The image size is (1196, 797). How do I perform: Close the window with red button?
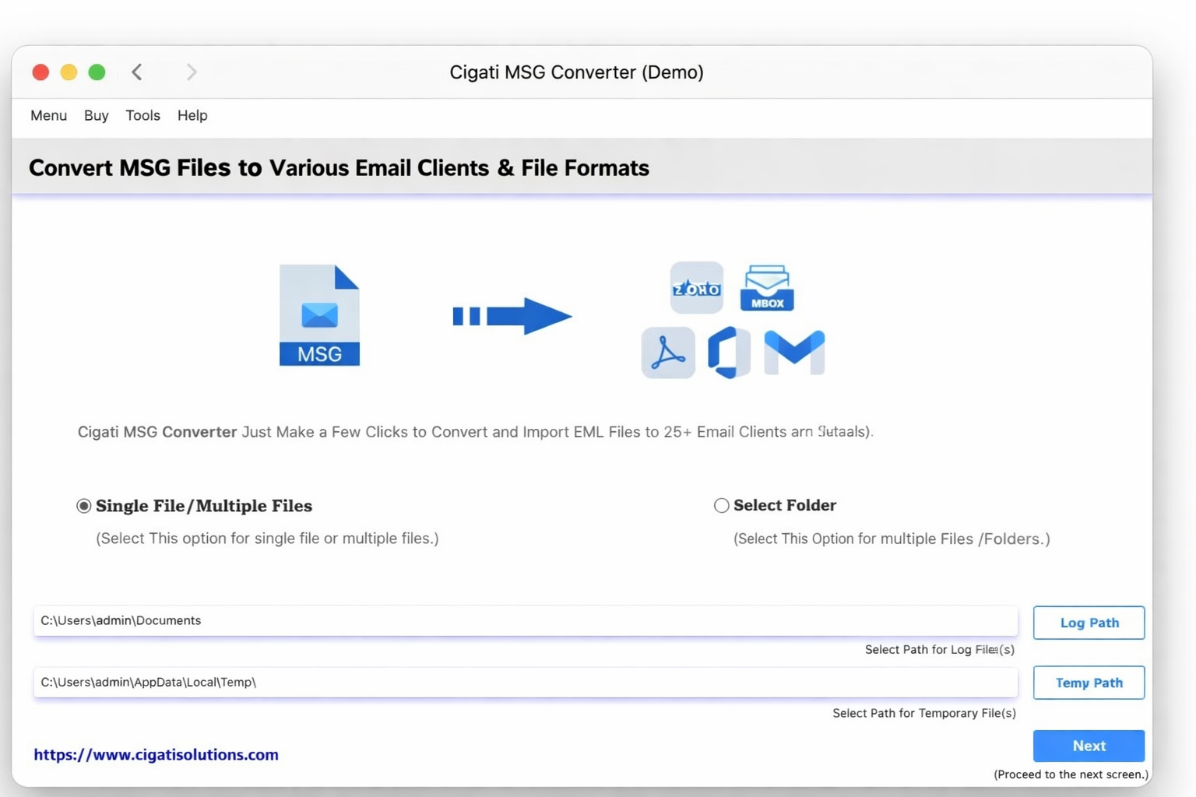click(40, 72)
